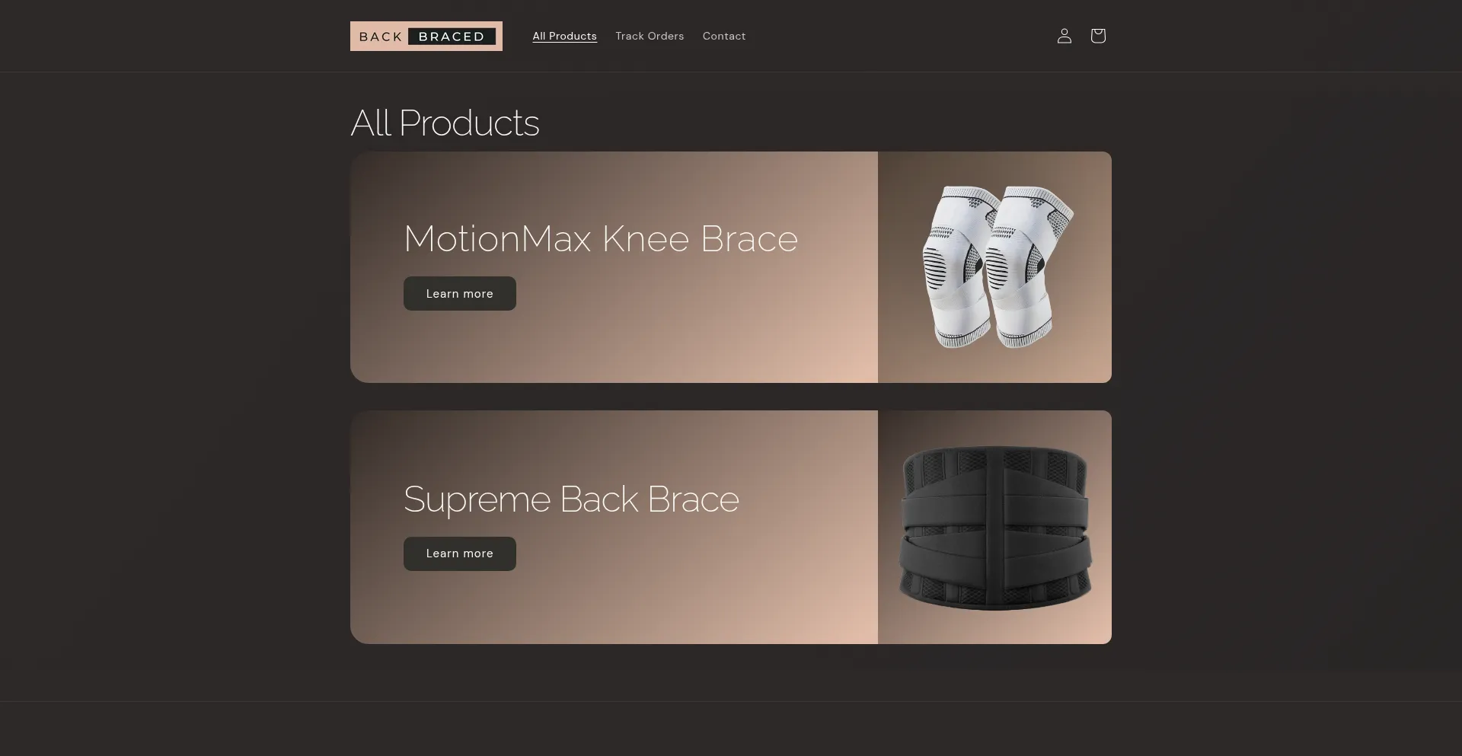Open the white knee brace product image
Screen dimensions: 1462x756
(x=994, y=267)
